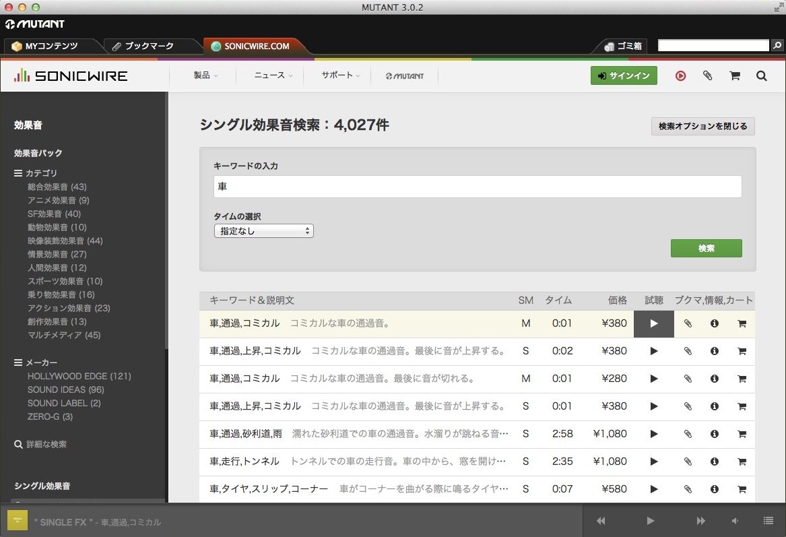This screenshot has width=786, height=537.
Task: Expand the サポート menu
Action: 340,75
